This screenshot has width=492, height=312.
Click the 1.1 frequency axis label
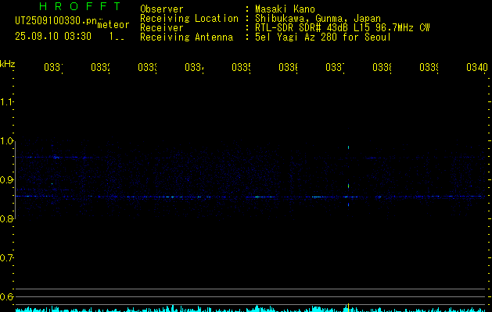click(6, 101)
